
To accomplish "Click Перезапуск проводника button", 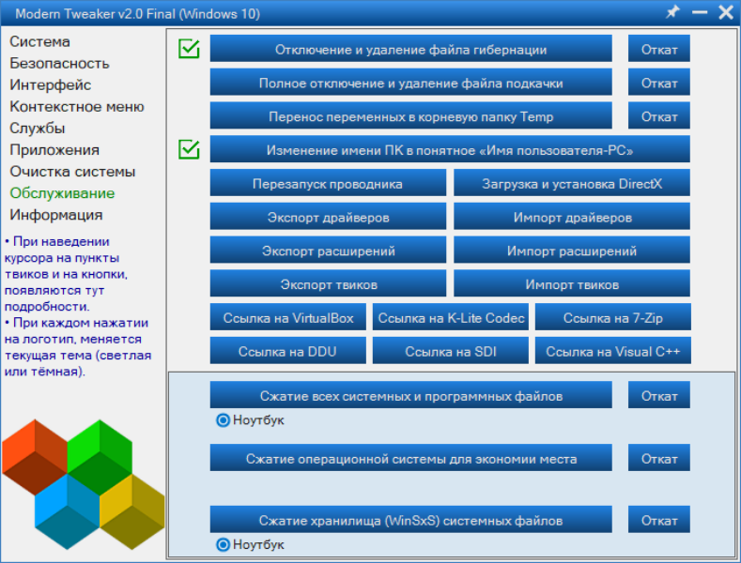I will coord(328,183).
